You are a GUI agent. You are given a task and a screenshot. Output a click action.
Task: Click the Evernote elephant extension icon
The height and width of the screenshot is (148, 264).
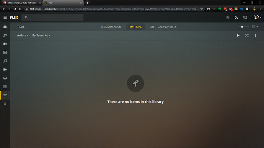coord(220,9)
